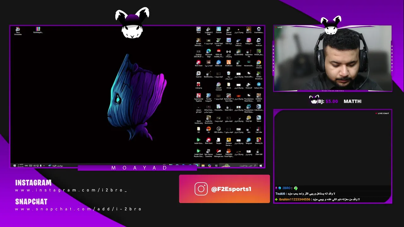Open the CapCut shortcut
This screenshot has height=227, width=404.
point(199,74)
